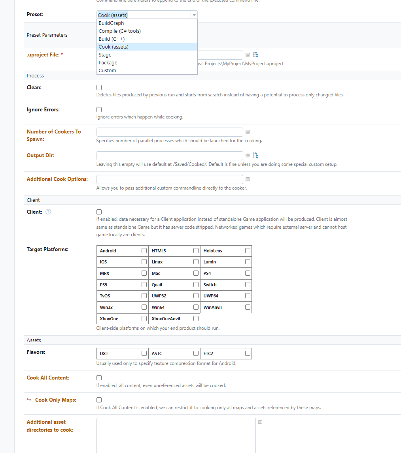This screenshot has width=401, height=453.
Task: Check the ASTC flavor
Action: click(196, 353)
